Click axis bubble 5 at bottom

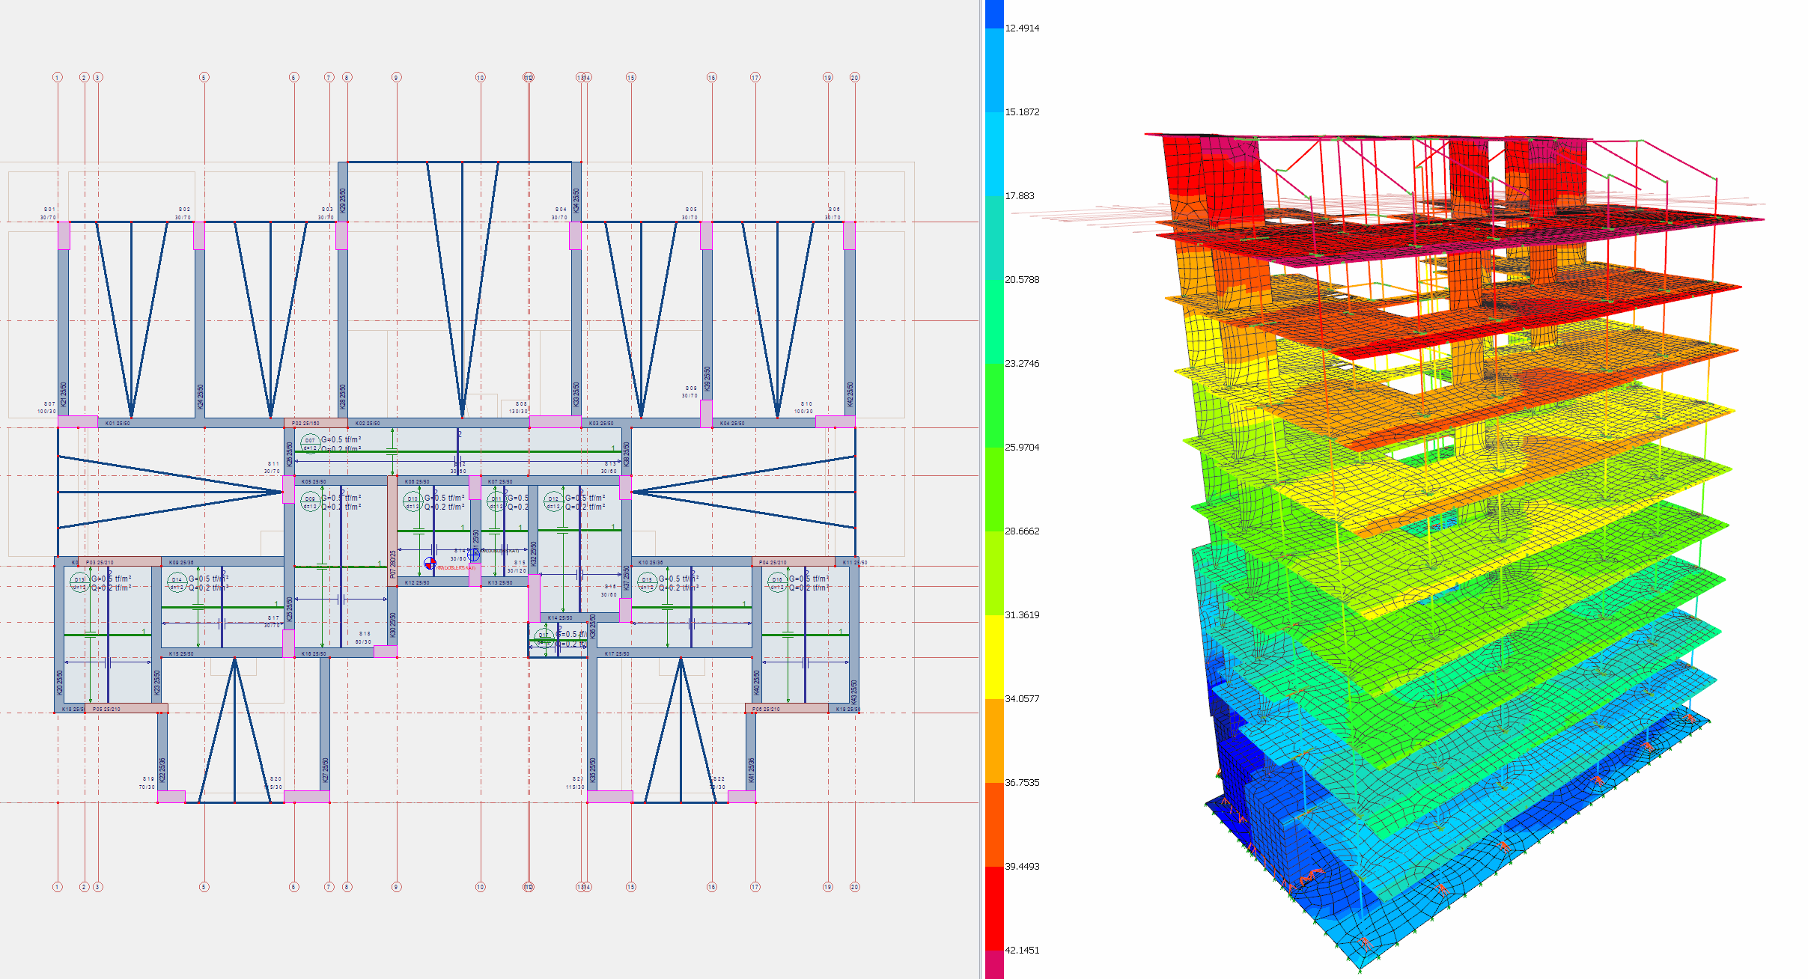coord(204,887)
